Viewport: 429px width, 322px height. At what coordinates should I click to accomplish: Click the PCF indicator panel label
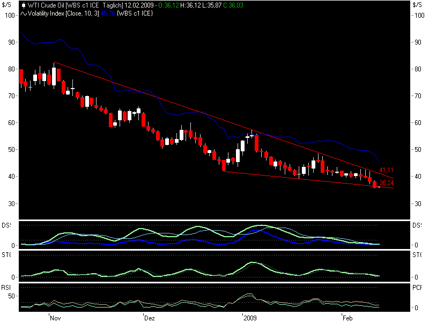coord(417,288)
